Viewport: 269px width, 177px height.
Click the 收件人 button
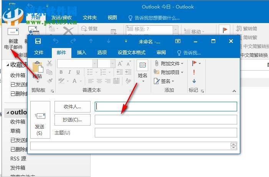tap(73, 107)
